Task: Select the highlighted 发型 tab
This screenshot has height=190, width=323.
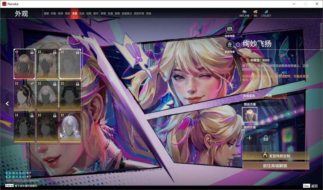Action: tap(74, 13)
